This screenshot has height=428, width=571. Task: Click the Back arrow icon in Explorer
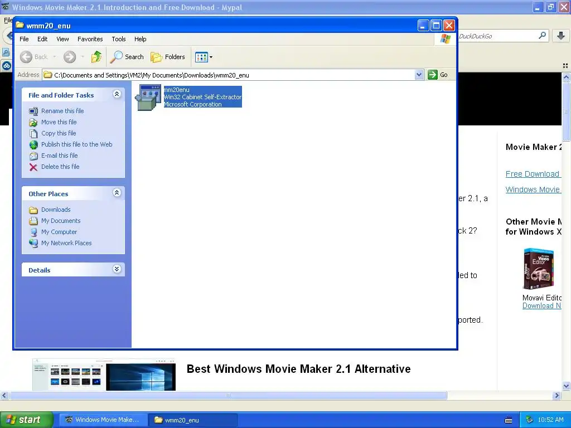(x=26, y=57)
